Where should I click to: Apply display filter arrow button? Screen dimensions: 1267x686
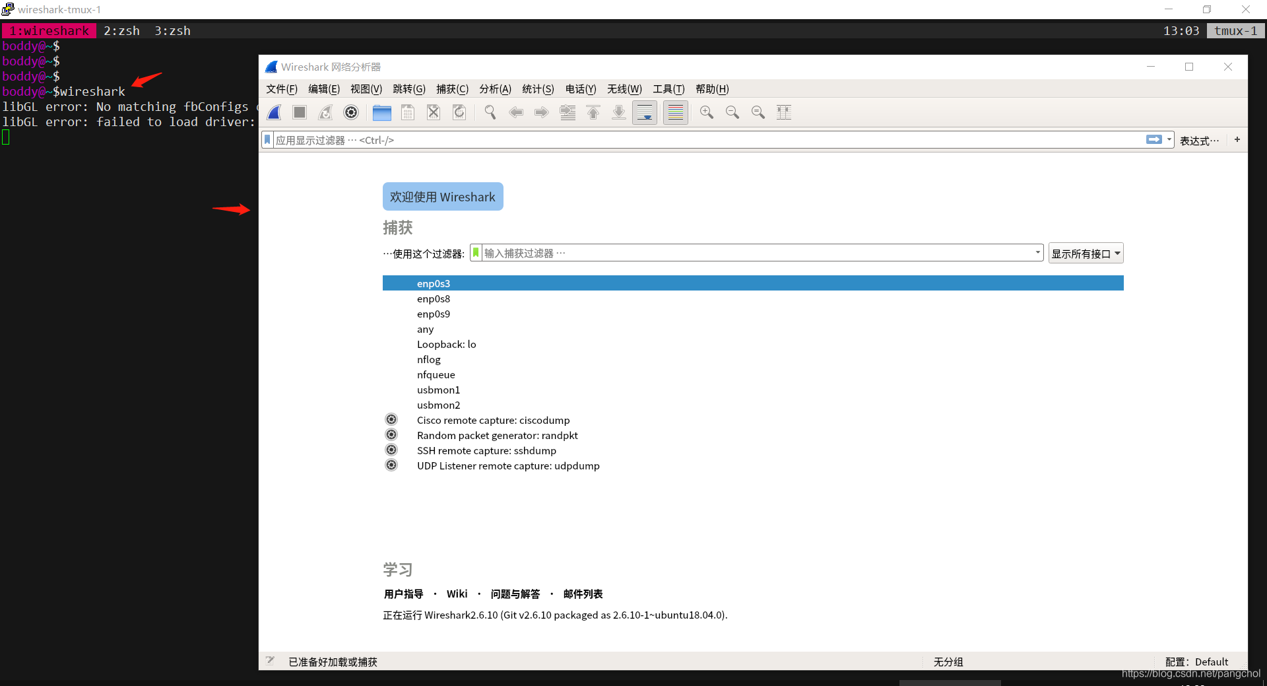1154,139
